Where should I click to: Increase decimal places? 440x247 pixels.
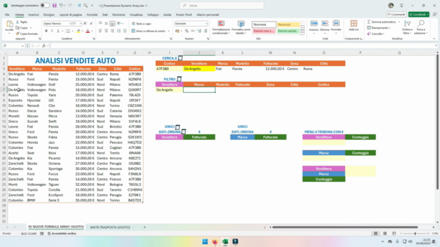[x=199, y=31]
